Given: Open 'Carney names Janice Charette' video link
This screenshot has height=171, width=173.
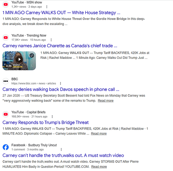Looking at the screenshot, I should click(60, 46).
